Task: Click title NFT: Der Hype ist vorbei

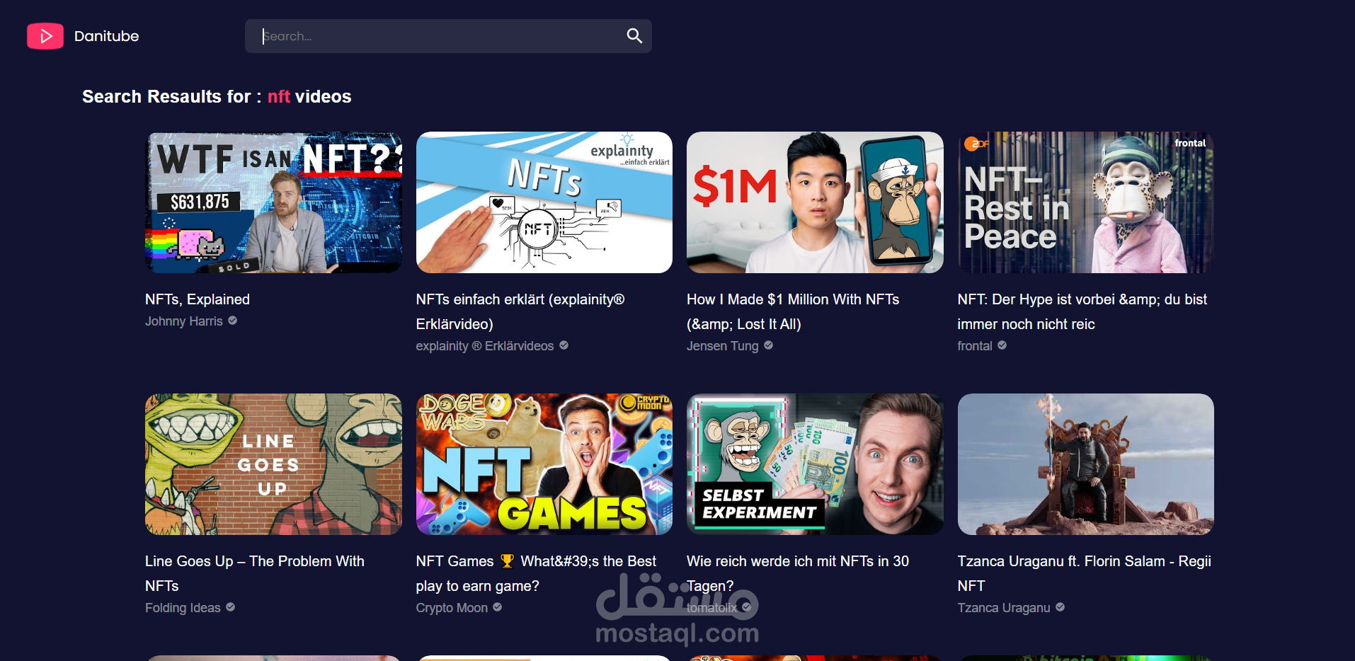Action: pyautogui.click(x=1082, y=311)
